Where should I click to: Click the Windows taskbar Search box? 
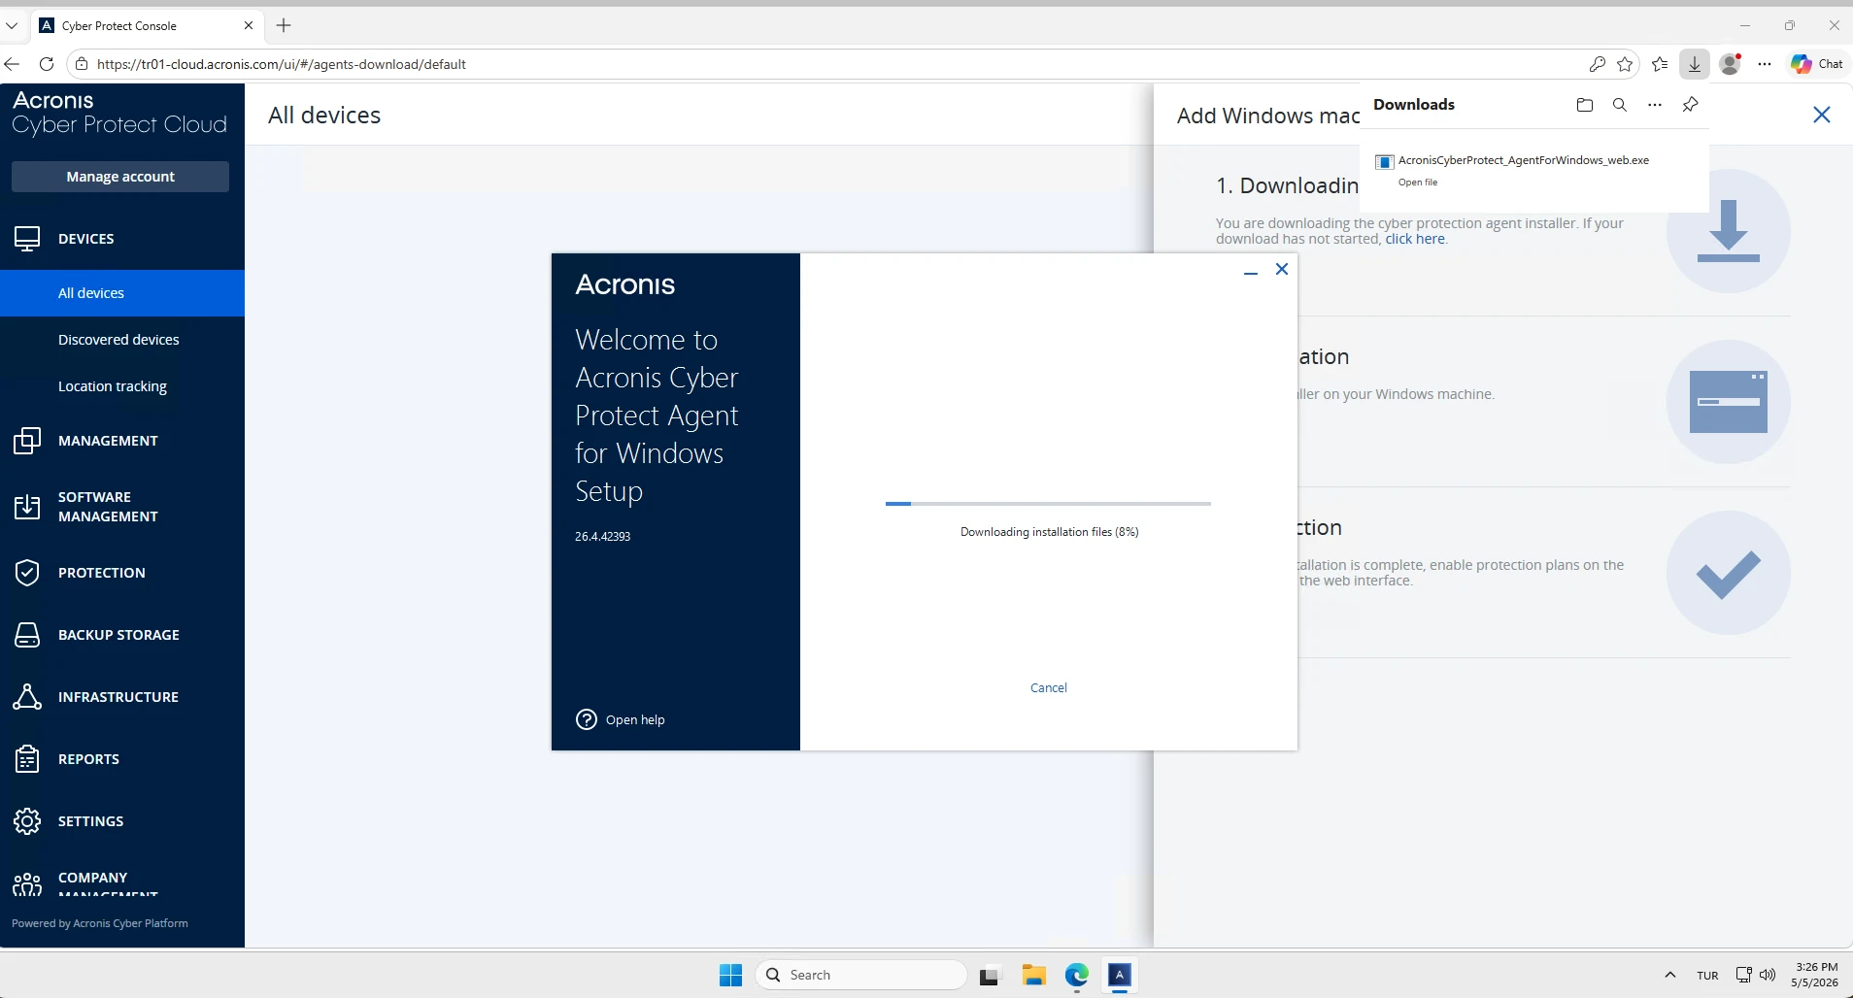pos(861,975)
